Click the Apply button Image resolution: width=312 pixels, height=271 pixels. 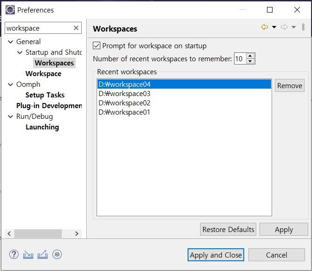(284, 229)
